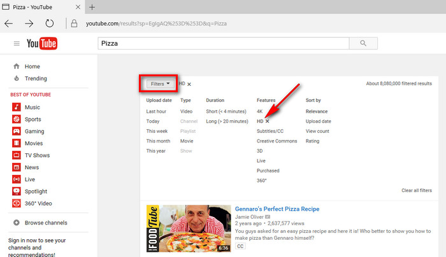Viewport: 446px width, 257px height.
Task: Open TV Shows in the sidebar
Action: 37,155
